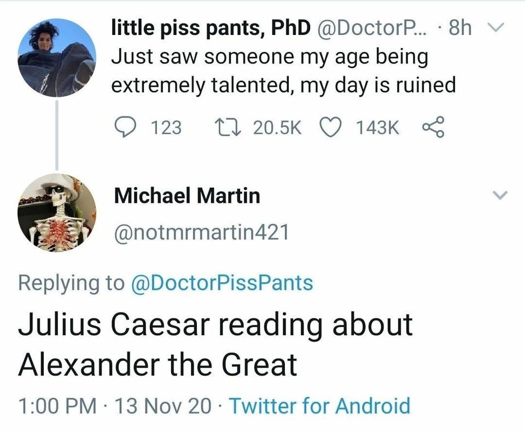Open the share icon on the tweet
The image size is (525, 431).
click(432, 127)
